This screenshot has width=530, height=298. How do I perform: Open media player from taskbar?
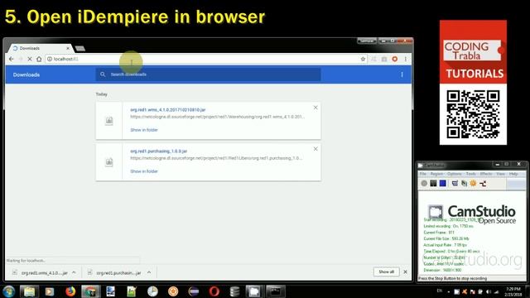(50, 291)
